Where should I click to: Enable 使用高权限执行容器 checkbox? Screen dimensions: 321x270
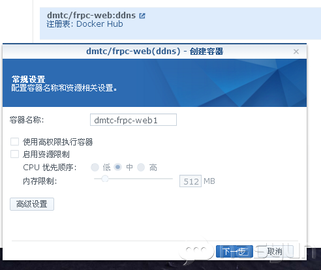coord(14,142)
